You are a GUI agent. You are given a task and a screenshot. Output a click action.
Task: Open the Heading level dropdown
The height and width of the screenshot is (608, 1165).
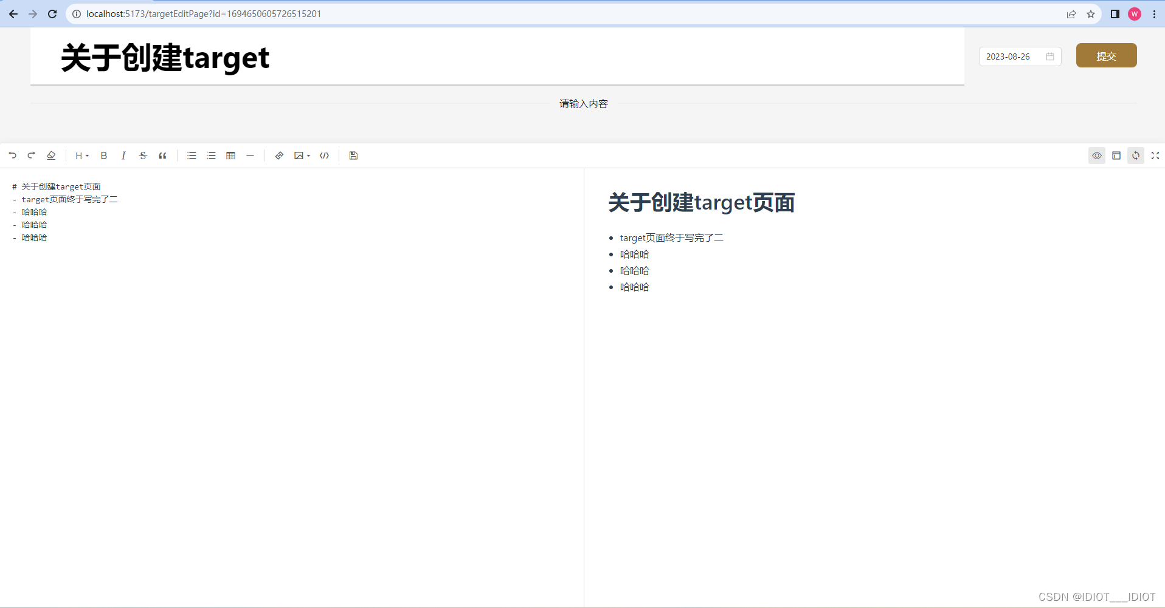(x=81, y=155)
